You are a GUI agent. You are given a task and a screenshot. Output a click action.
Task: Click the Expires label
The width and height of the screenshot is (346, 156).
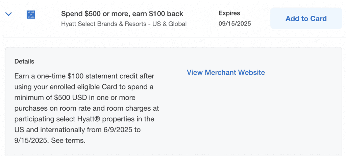229,13
